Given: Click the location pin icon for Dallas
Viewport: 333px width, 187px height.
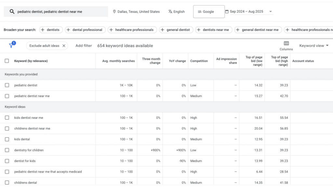Looking at the screenshot, I should (x=114, y=12).
